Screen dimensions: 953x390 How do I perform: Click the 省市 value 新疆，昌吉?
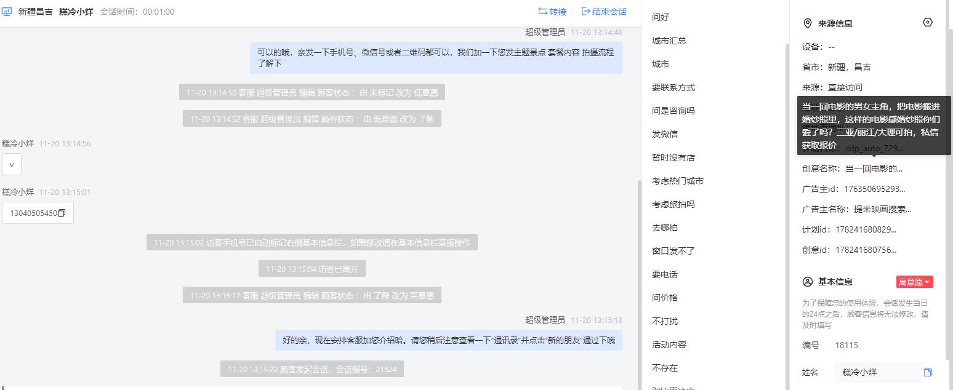849,67
